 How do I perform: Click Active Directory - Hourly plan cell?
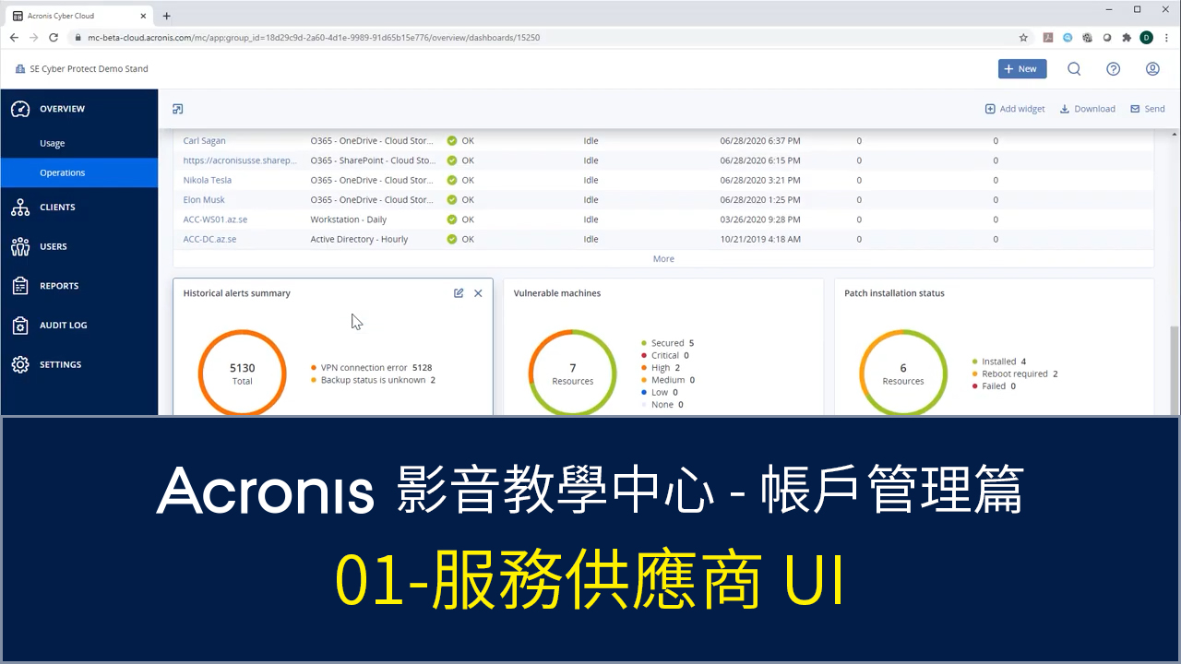(359, 239)
